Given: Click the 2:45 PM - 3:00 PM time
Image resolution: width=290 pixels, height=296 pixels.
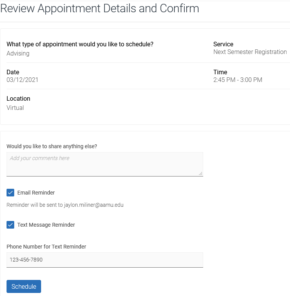Looking at the screenshot, I should [238, 80].
